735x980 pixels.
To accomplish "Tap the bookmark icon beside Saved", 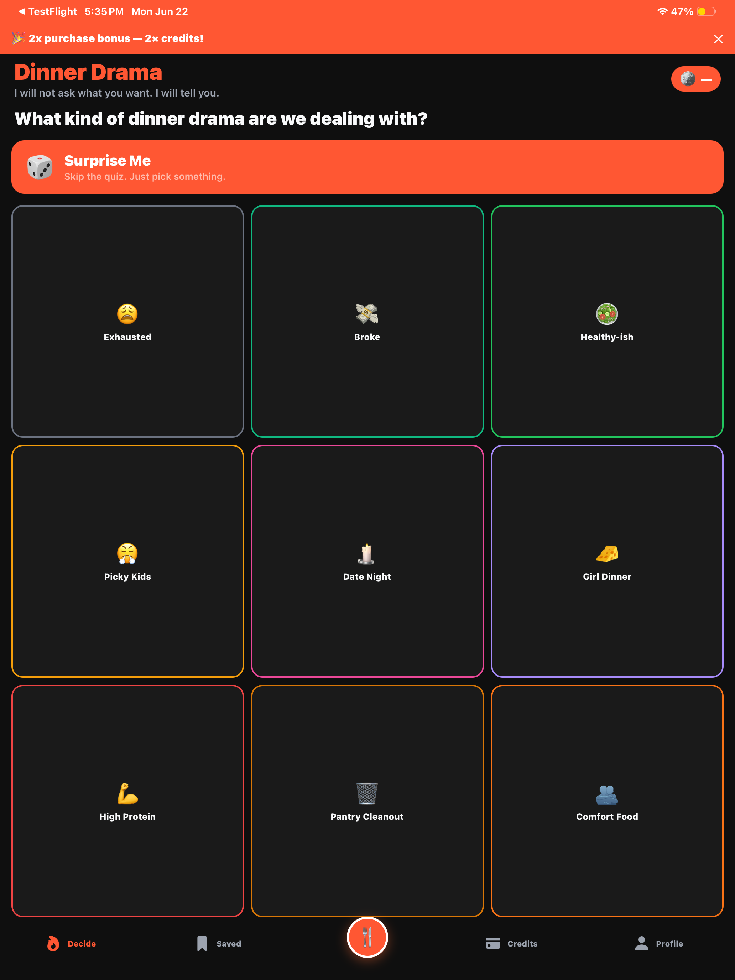I will point(202,944).
